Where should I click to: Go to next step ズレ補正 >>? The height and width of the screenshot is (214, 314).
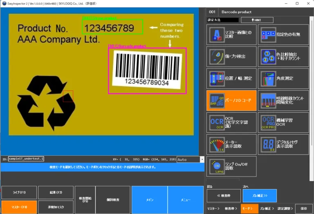point(260,196)
